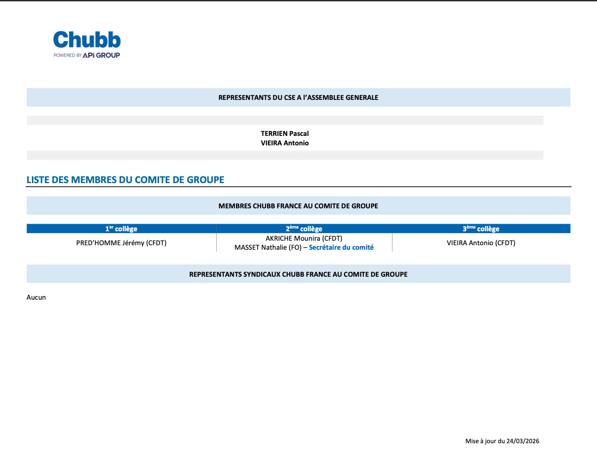Select the CSE Assemblée Générale section banner
The height and width of the screenshot is (463, 597).
[298, 98]
